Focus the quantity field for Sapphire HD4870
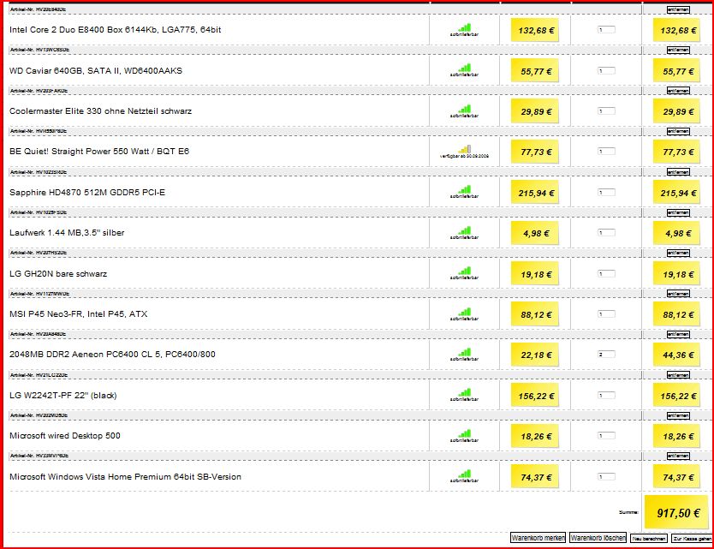 click(606, 192)
